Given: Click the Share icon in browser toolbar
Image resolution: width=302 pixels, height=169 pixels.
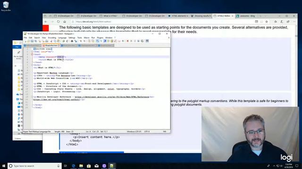Looking at the screenshot, I should point(288,22).
